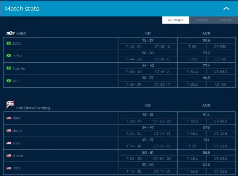The image size is (238, 176).
Task: Click Tuurtle's overall KD 44 - 42
Action: (148, 65)
